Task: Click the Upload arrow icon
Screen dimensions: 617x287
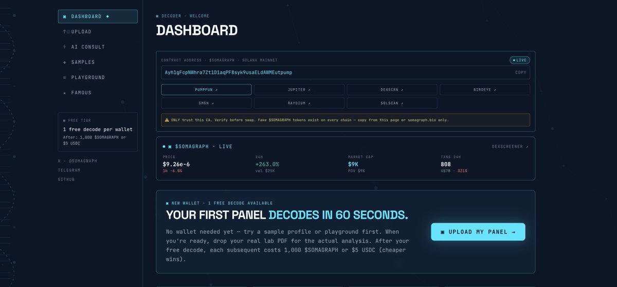Action: coord(65,32)
